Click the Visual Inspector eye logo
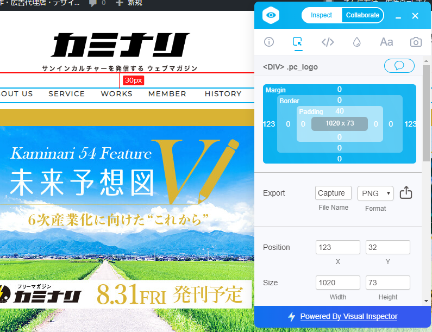The image size is (432, 332). 271,15
